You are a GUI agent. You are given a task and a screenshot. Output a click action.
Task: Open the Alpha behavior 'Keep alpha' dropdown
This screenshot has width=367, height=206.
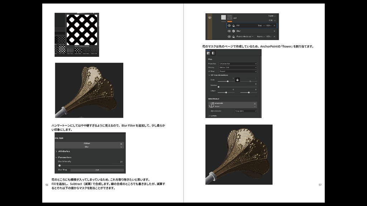[x=246, y=111]
